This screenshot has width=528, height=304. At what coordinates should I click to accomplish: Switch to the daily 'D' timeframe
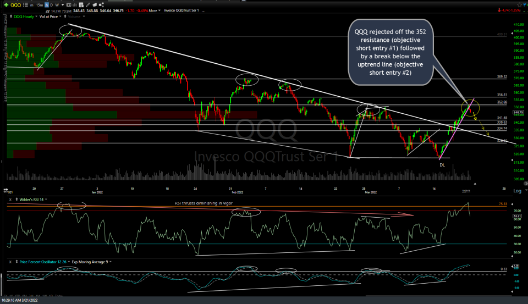click(52, 5)
